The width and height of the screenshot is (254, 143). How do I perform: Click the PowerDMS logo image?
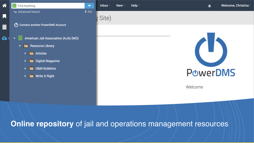pyautogui.click(x=211, y=55)
